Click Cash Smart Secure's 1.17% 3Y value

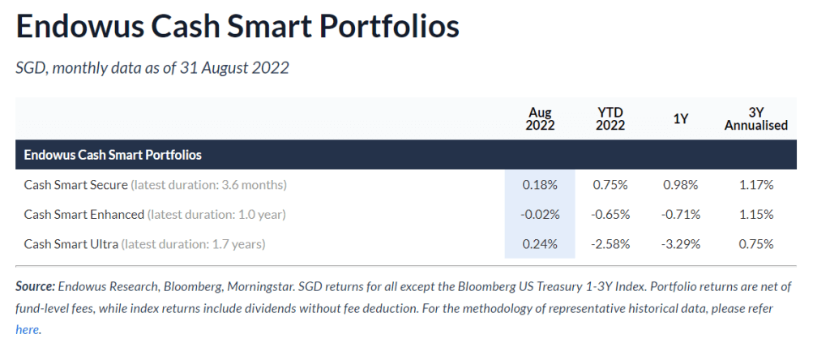[755, 185]
